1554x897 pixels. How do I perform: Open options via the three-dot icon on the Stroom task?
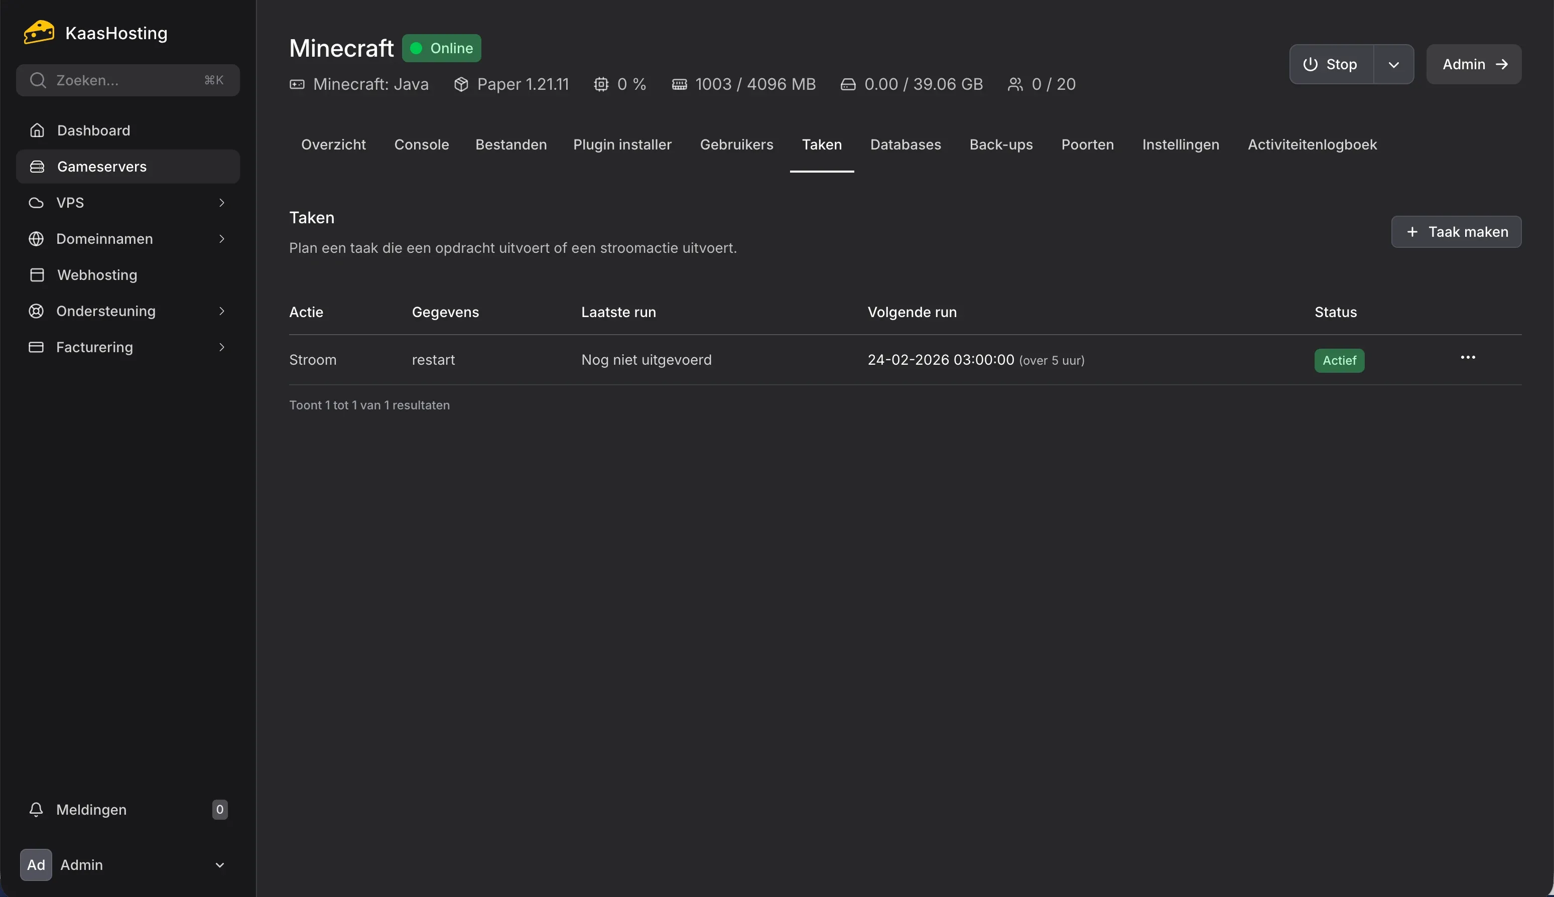(x=1468, y=357)
